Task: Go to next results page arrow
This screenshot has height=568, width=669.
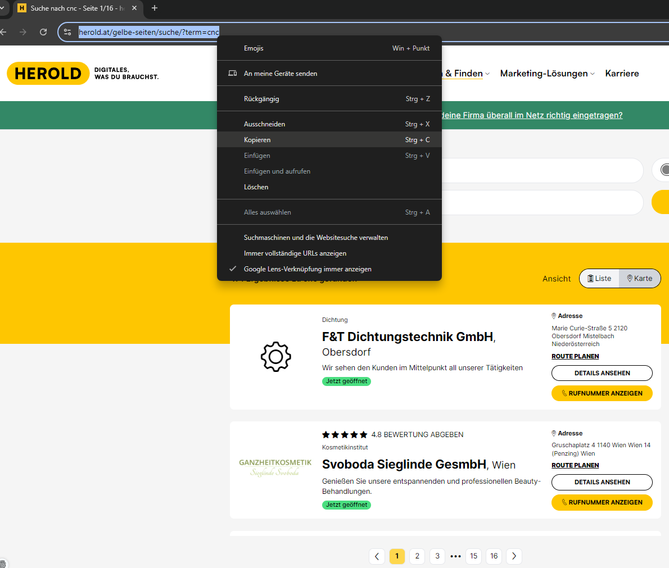Action: tap(514, 556)
